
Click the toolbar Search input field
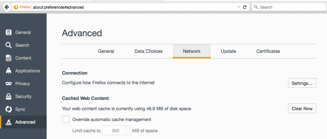point(287,7)
